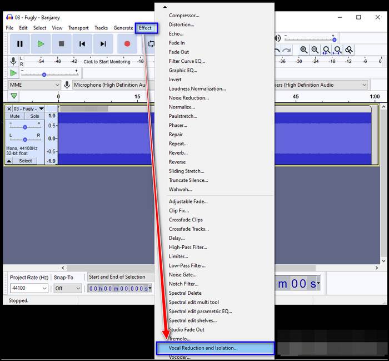This screenshot has width=389, height=361.
Task: Select the Fade Out effect
Action: point(215,52)
